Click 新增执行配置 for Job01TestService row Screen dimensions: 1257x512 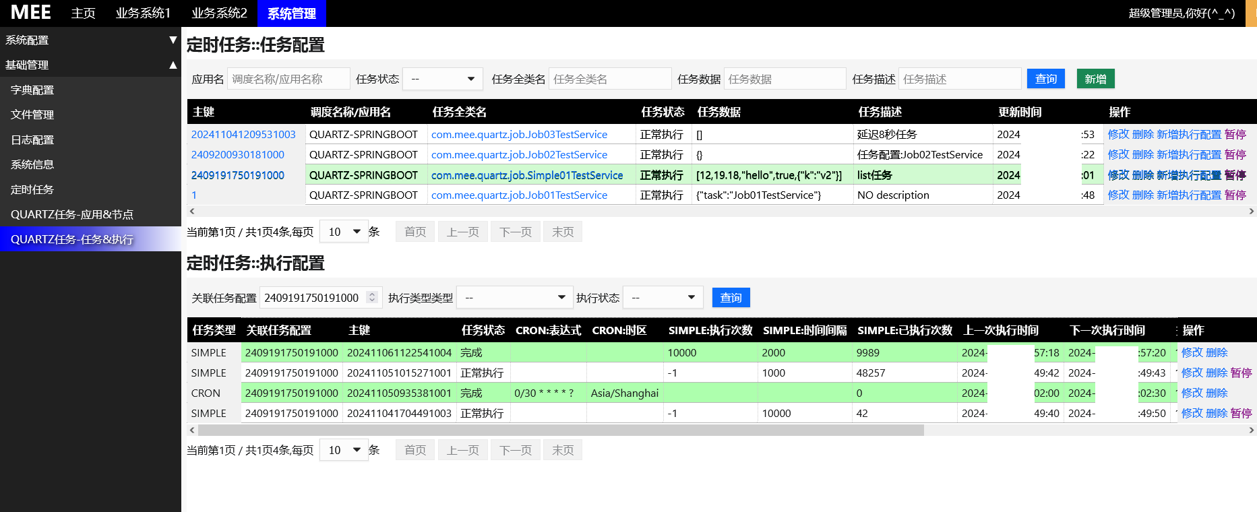pos(1189,195)
